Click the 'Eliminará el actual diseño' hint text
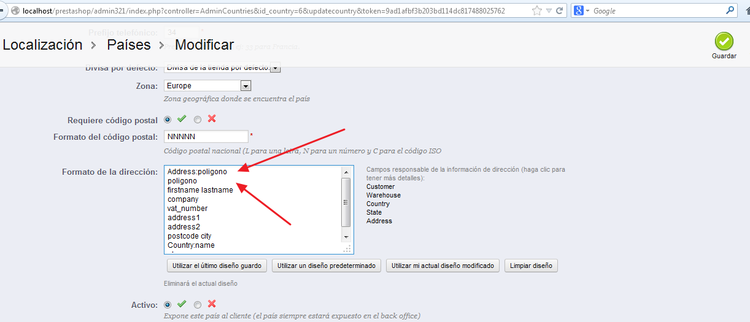 pos(200,283)
